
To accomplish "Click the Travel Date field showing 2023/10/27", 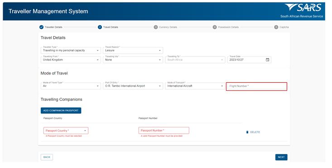I will (x=249, y=60).
